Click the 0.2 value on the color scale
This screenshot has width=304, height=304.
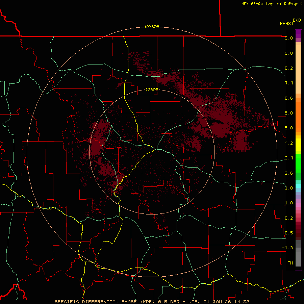click(289, 218)
